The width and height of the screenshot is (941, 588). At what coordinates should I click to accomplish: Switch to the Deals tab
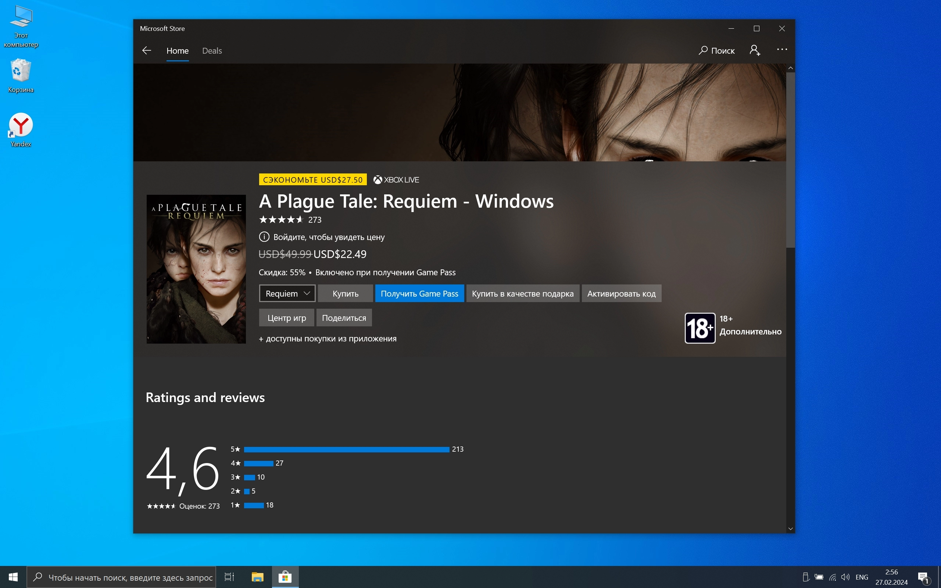212,51
